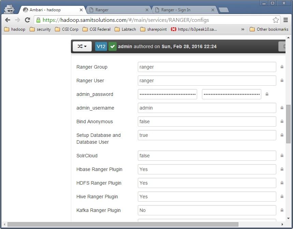Open security bookmarks folder

pyautogui.click(x=40, y=29)
